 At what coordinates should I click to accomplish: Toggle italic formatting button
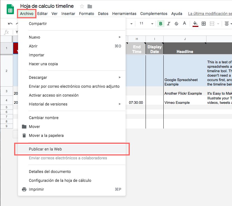coord(169,24)
